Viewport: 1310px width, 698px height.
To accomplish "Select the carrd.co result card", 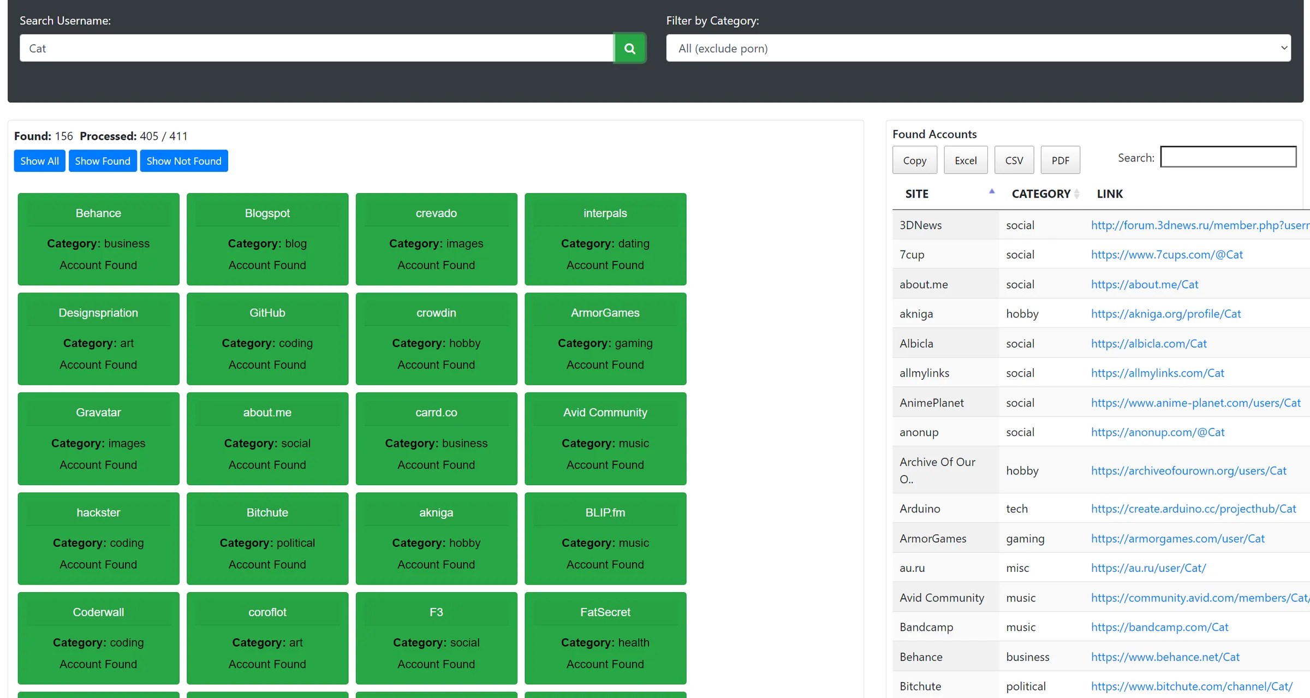I will point(436,439).
